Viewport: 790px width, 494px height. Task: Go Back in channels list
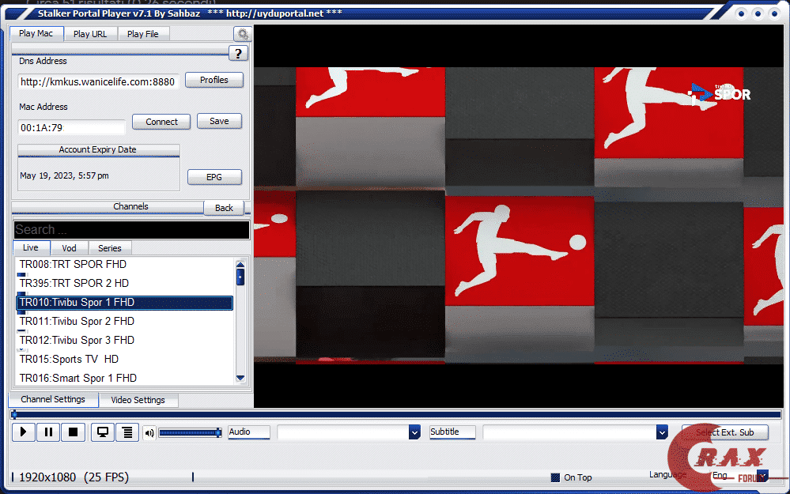click(x=225, y=208)
